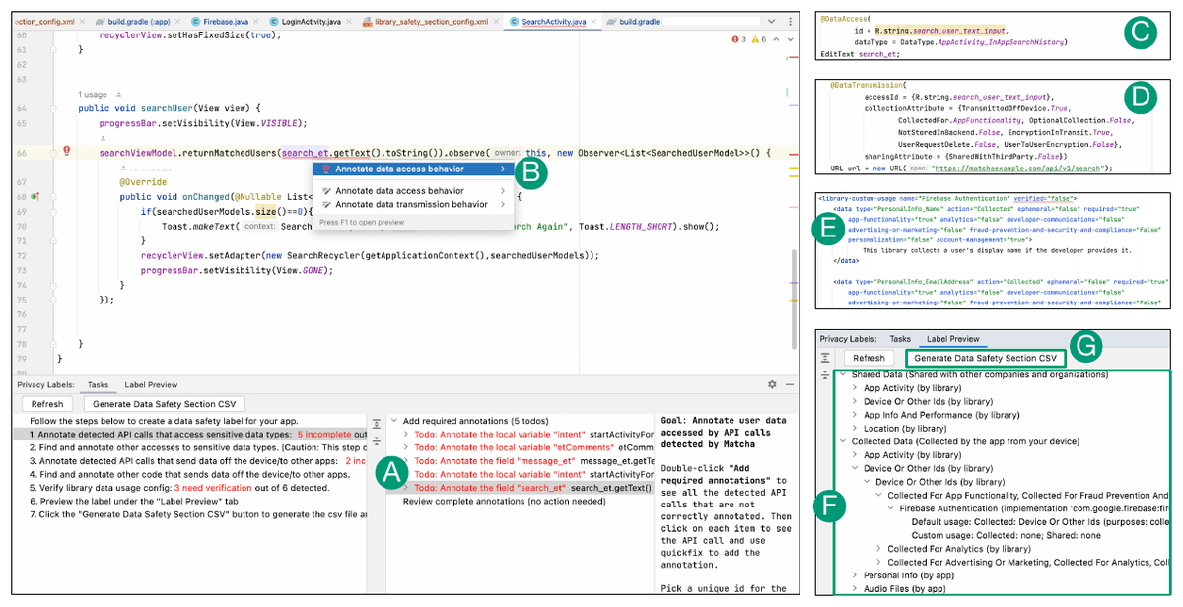
Task: Select step 2 'Find and annotate other accesses'
Action: pyautogui.click(x=197, y=446)
